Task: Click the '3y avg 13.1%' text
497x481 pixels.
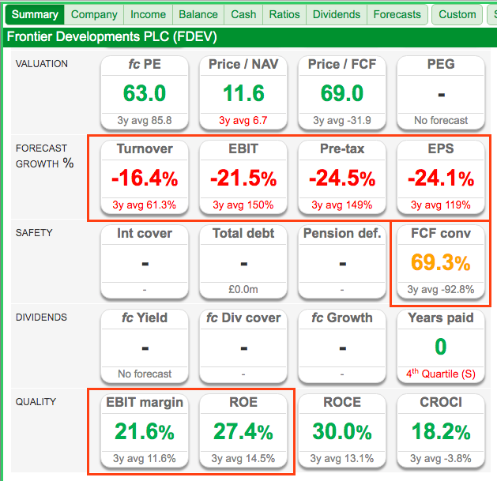Action: click(x=342, y=459)
